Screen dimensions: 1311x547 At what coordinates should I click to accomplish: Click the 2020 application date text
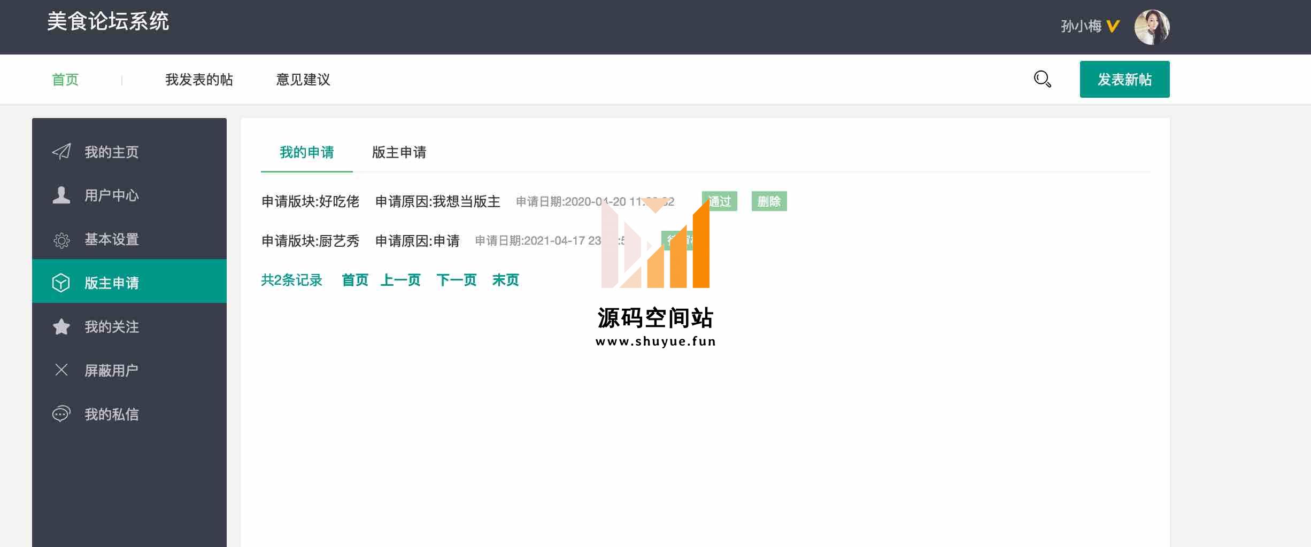(x=595, y=201)
